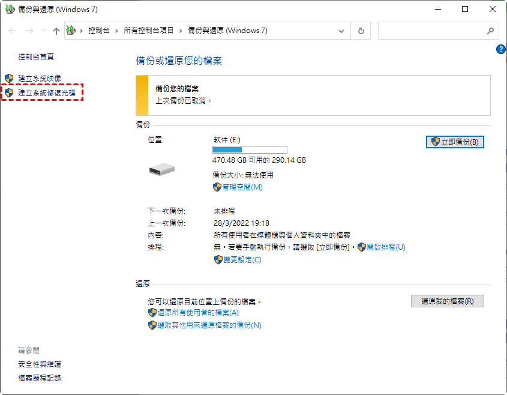The height and width of the screenshot is (395, 507).
Task: Open 控制台首頁 link
Action: (36, 57)
